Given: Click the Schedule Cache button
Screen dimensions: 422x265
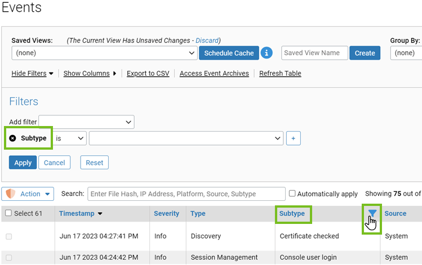Looking at the screenshot, I should pos(229,53).
